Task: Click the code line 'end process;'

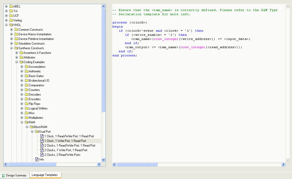Action: [x=125, y=55]
